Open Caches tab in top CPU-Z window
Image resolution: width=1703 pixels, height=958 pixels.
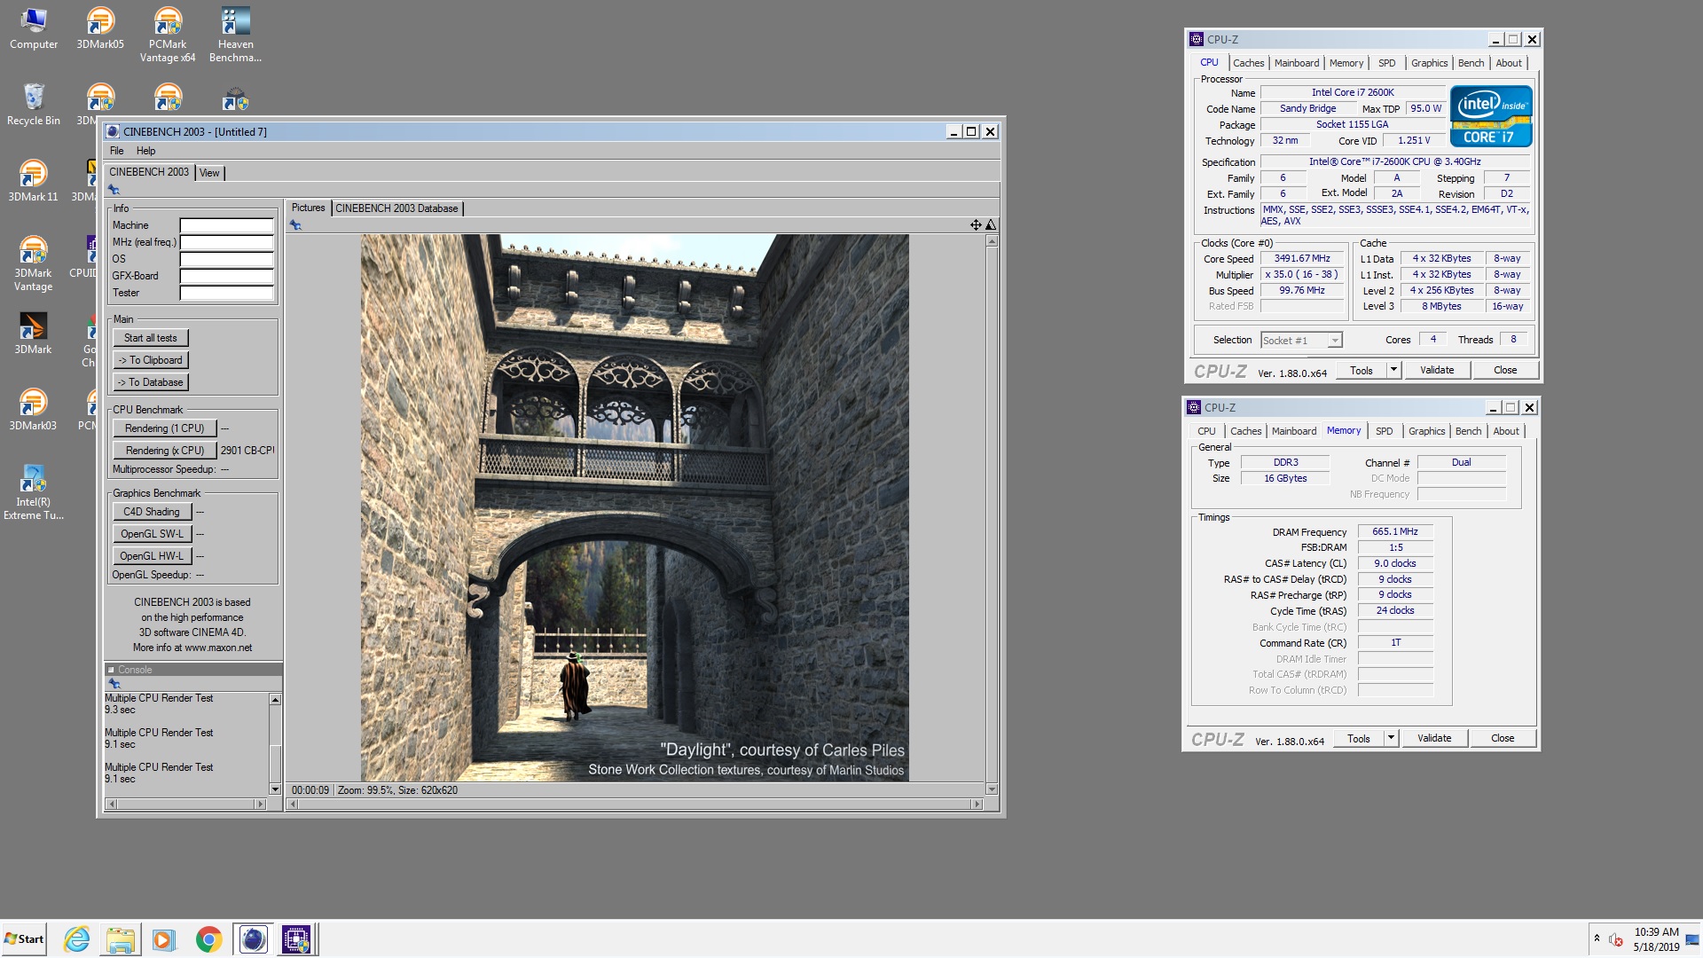point(1248,63)
